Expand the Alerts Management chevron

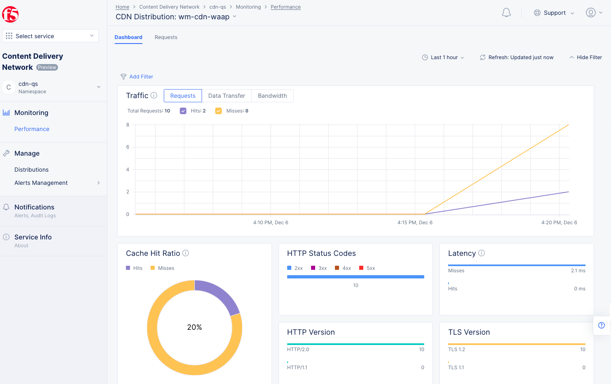pos(98,183)
